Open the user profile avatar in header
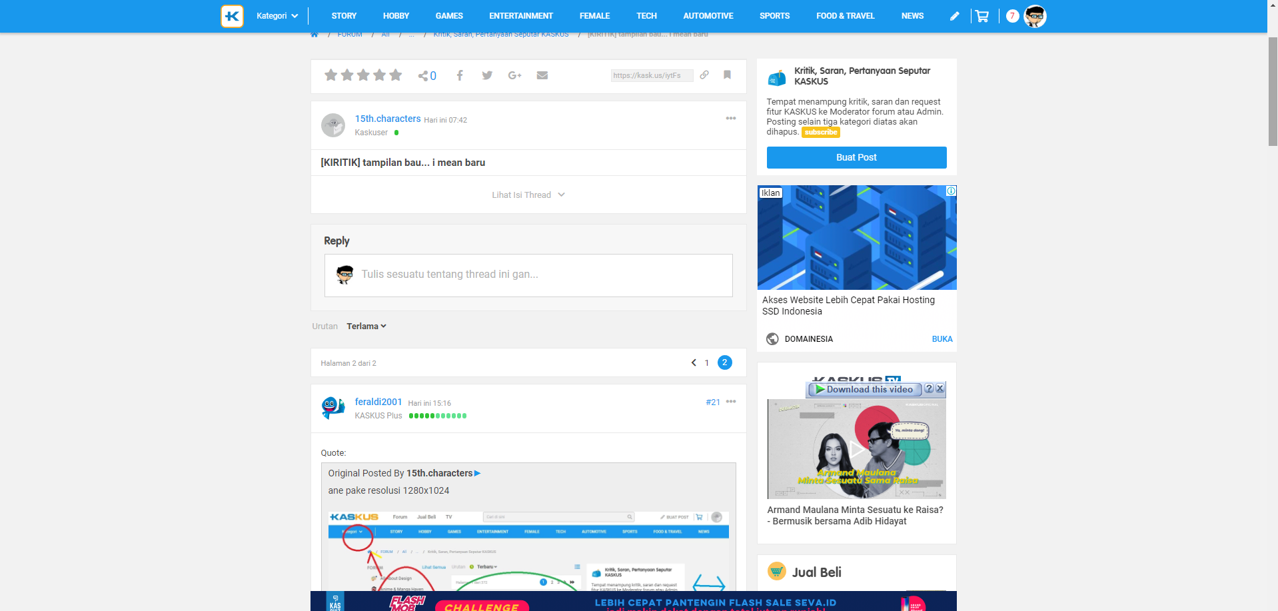 pyautogui.click(x=1035, y=16)
